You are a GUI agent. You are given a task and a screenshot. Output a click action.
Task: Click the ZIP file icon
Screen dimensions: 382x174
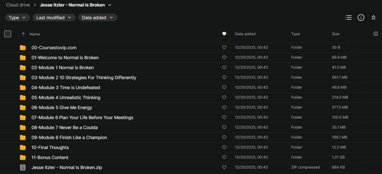coord(23,168)
